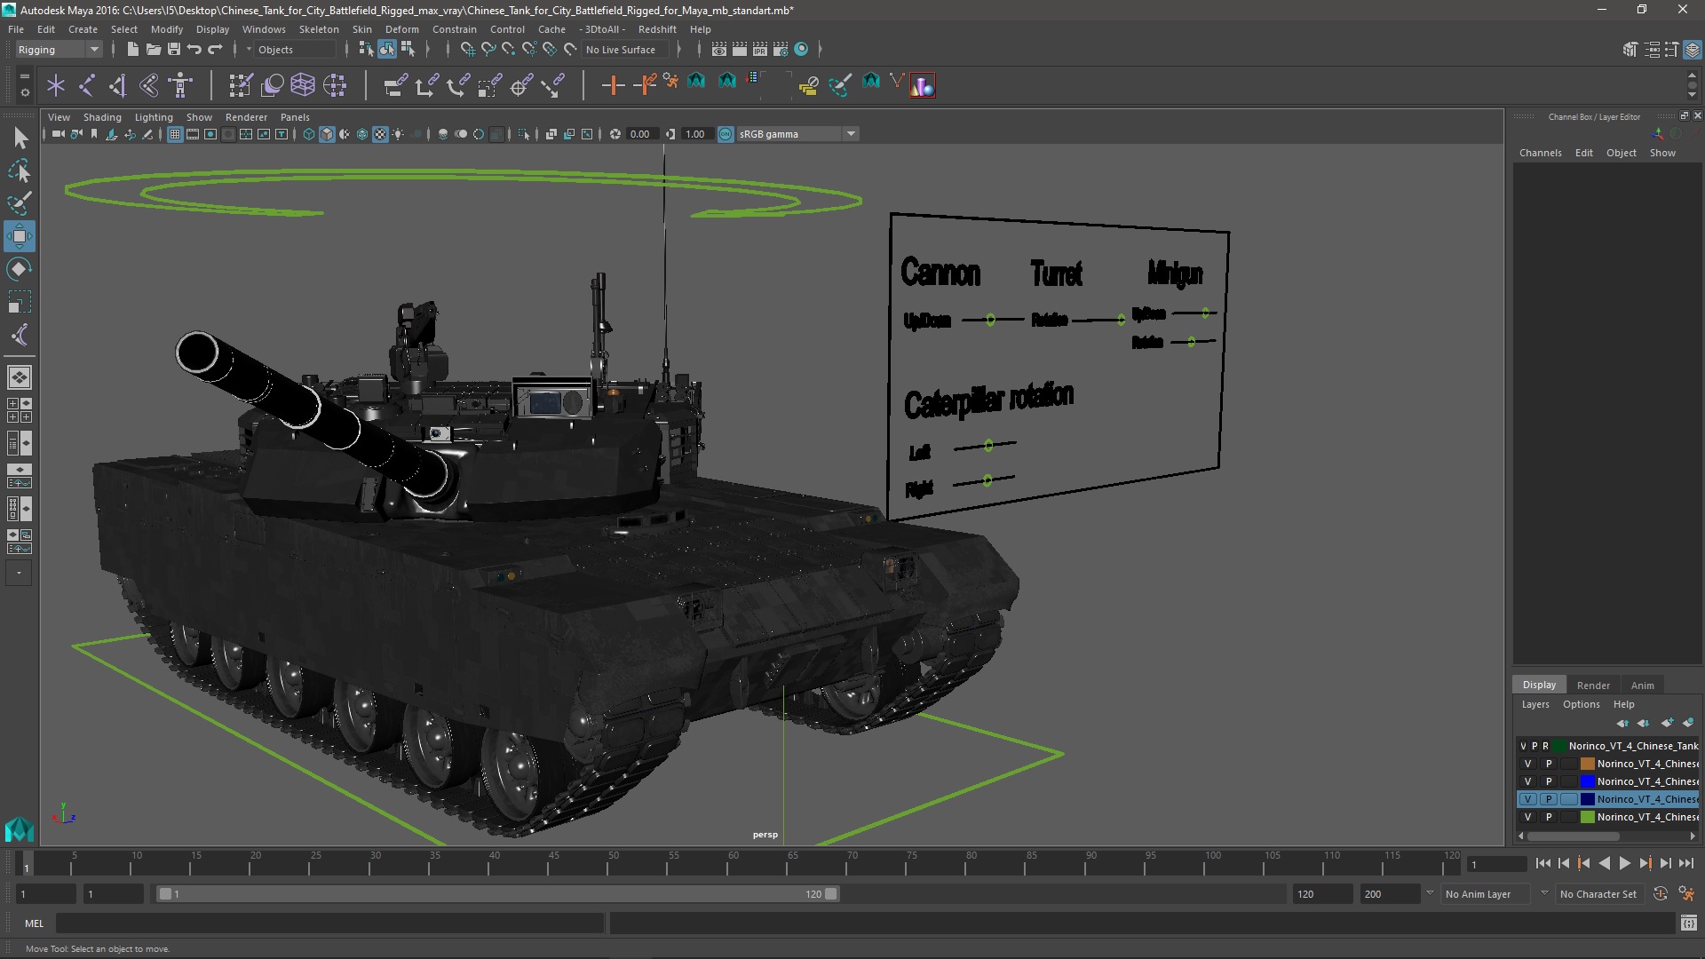Activate the Move tool
This screenshot has width=1705, height=959.
pos(20,236)
